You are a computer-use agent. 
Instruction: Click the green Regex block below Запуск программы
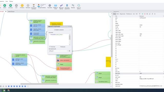click(x=64, y=64)
